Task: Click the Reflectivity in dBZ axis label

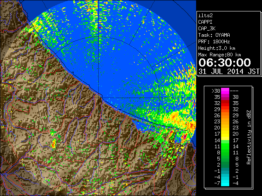Action: [249, 137]
